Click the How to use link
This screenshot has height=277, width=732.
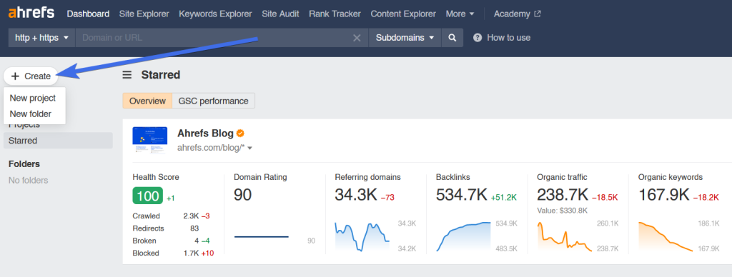[x=508, y=38]
